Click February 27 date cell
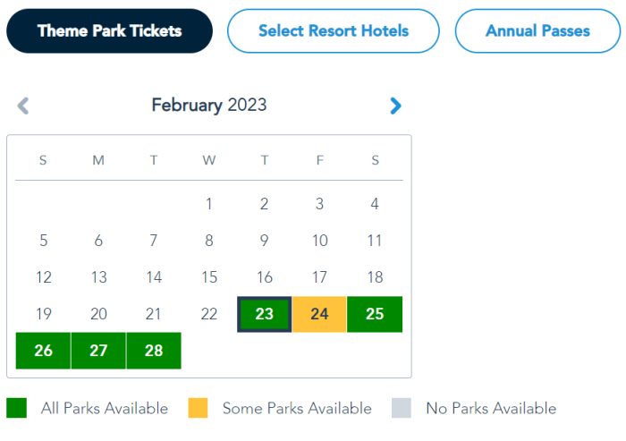Viewport: 626px width, 441px height. pyautogui.click(x=98, y=351)
